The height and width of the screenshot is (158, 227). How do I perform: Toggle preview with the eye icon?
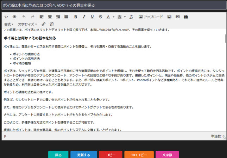click(x=14, y=17)
